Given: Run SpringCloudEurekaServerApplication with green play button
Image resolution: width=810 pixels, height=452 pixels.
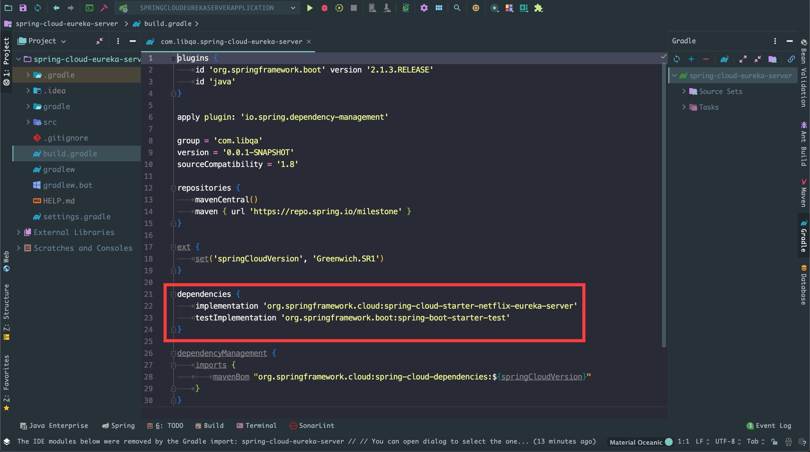Looking at the screenshot, I should 310,8.
